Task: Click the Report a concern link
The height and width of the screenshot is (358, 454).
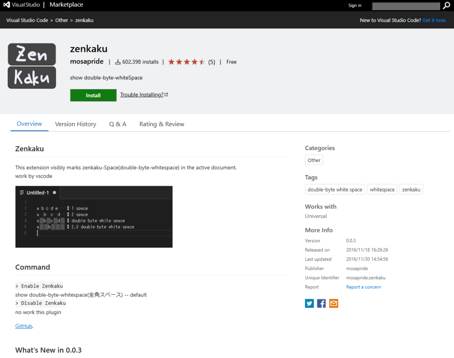Action: pos(364,287)
